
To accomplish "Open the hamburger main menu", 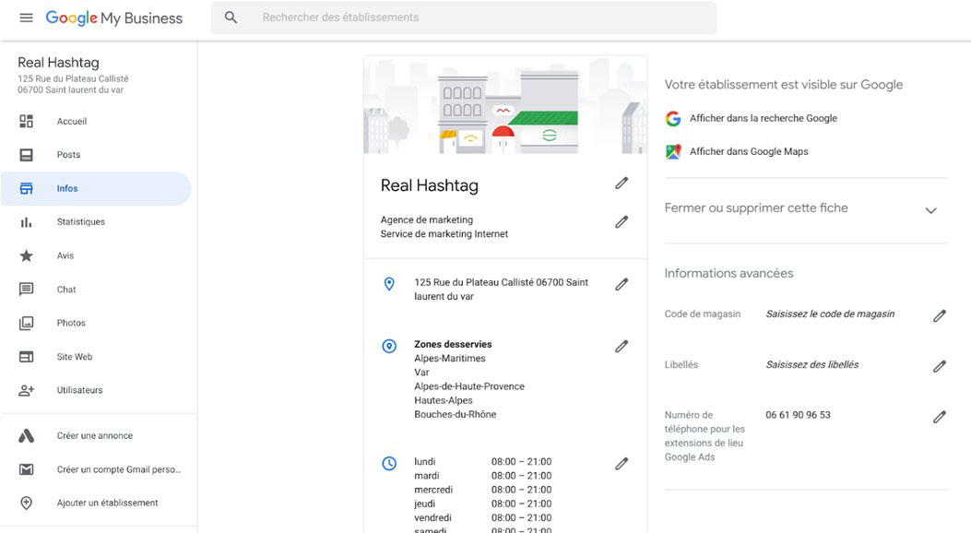I will pos(26,18).
